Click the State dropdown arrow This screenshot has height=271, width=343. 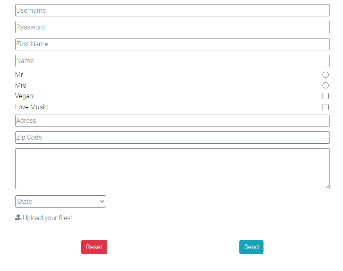coord(101,201)
